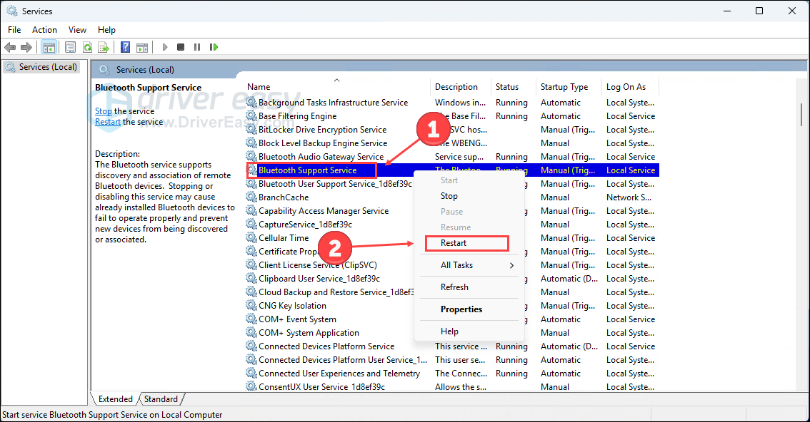Click the Stop the service link
This screenshot has height=422, width=810.
click(104, 111)
